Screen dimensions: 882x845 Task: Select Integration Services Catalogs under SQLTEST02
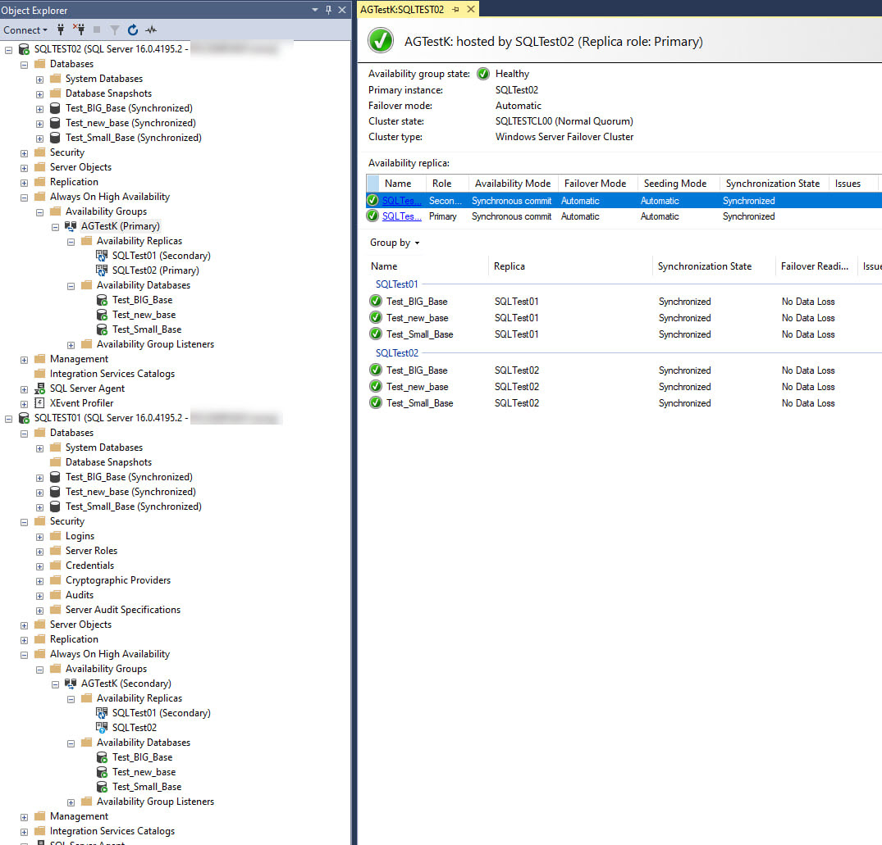[x=112, y=374]
